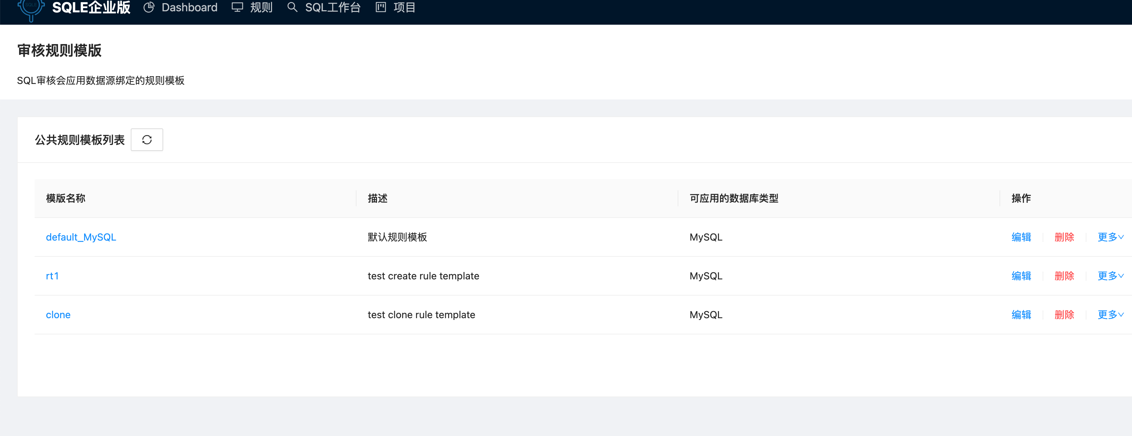Click the search icon before SQL工作台

point(292,7)
